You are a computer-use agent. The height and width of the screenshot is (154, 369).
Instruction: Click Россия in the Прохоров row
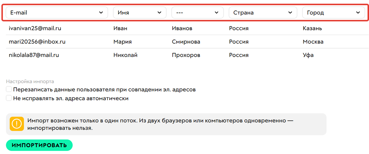click(x=239, y=55)
